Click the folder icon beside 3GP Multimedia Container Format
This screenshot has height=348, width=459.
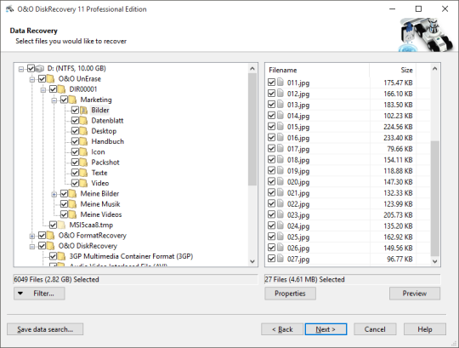tap(61, 256)
